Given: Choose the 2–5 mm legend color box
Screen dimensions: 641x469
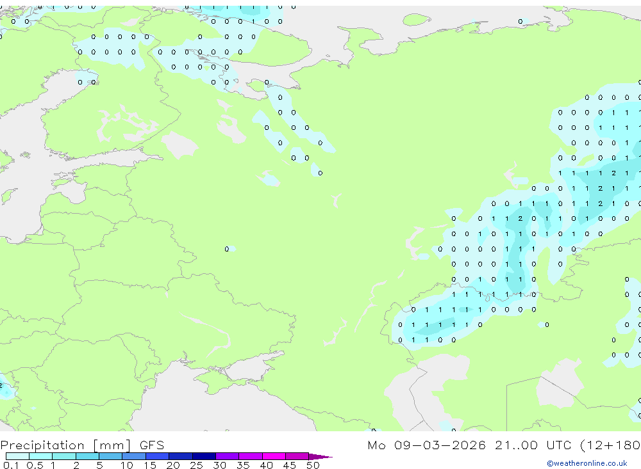Looking at the screenshot, I should click(87, 456).
